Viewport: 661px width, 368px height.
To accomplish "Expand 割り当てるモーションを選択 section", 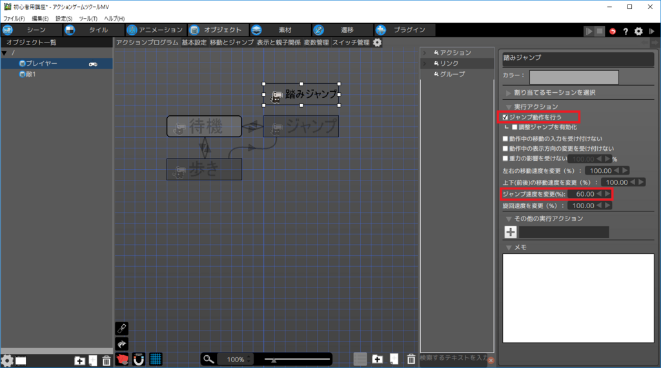I will point(509,93).
